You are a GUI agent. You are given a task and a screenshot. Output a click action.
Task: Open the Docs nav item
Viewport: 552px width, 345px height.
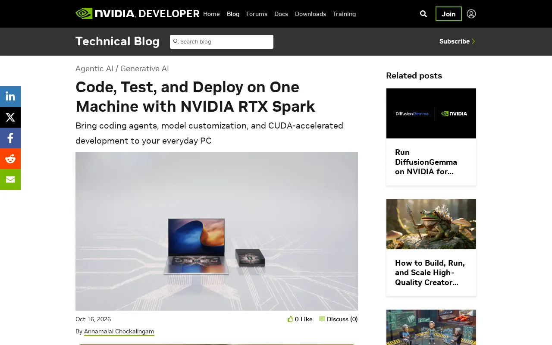(x=281, y=14)
